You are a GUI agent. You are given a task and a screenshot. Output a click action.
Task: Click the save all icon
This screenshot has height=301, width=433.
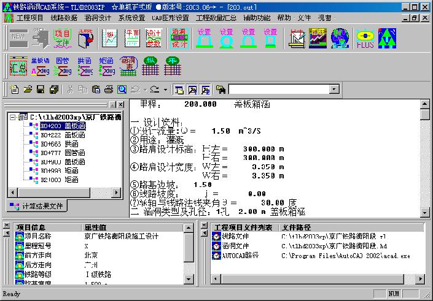coord(54,90)
